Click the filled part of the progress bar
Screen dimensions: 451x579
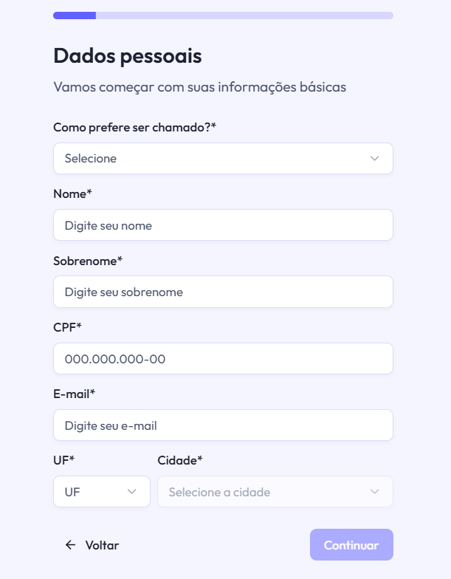(75, 16)
